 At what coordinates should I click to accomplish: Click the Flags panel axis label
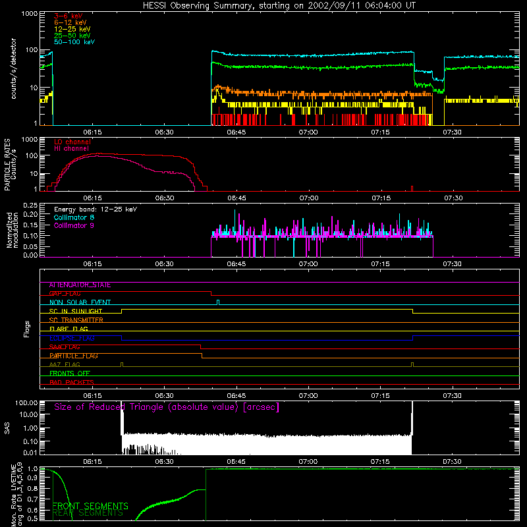click(x=27, y=329)
